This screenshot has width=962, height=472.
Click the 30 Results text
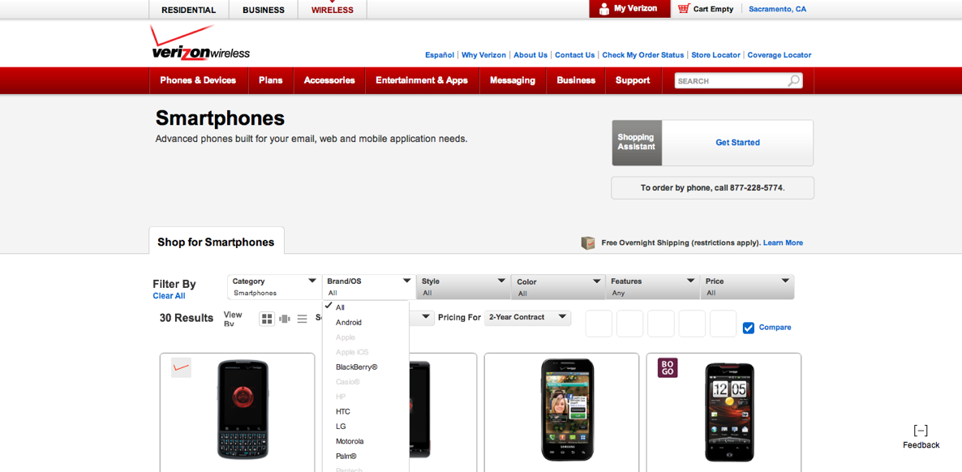pos(187,318)
